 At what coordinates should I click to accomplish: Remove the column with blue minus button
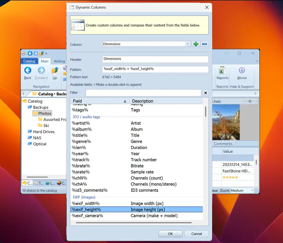(204, 44)
